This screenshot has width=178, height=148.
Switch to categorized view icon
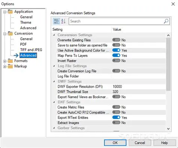click(56, 21)
